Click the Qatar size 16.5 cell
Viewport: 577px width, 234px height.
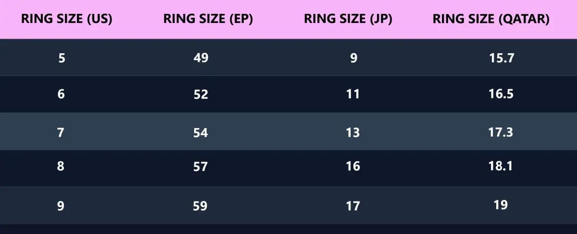click(x=501, y=94)
